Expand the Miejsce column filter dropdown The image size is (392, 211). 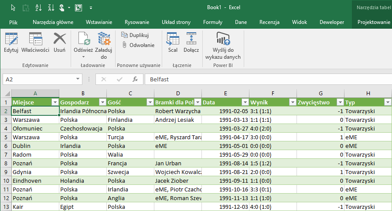(55, 102)
